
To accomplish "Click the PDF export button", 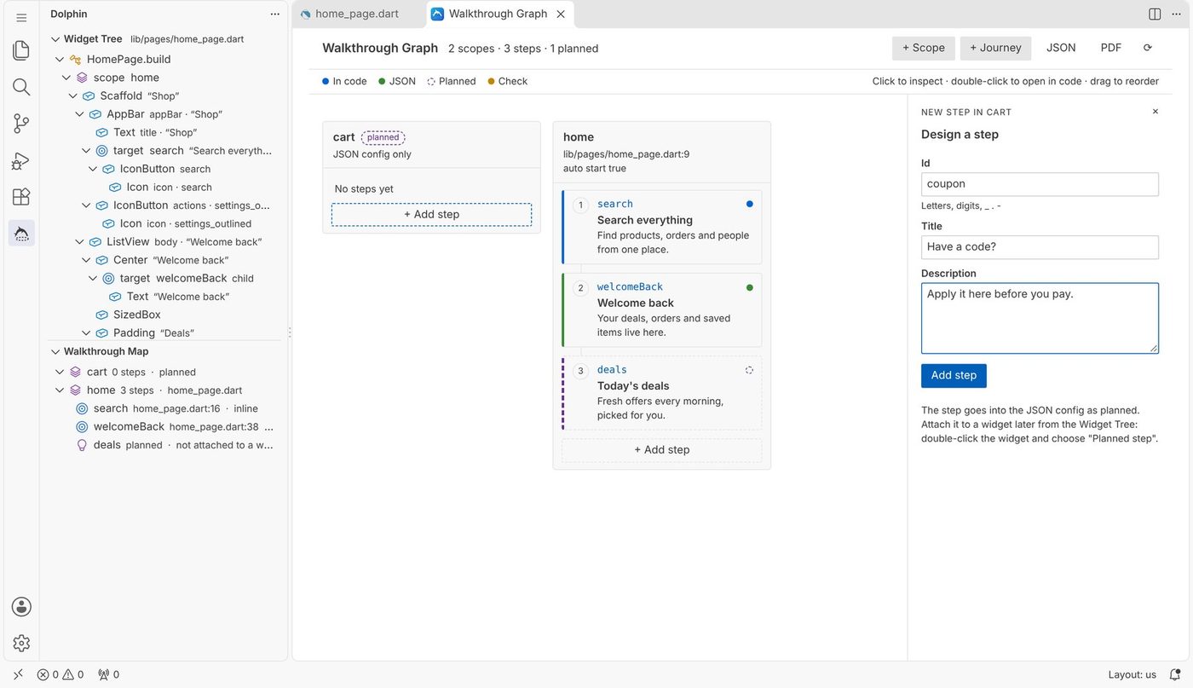I will click(1111, 48).
